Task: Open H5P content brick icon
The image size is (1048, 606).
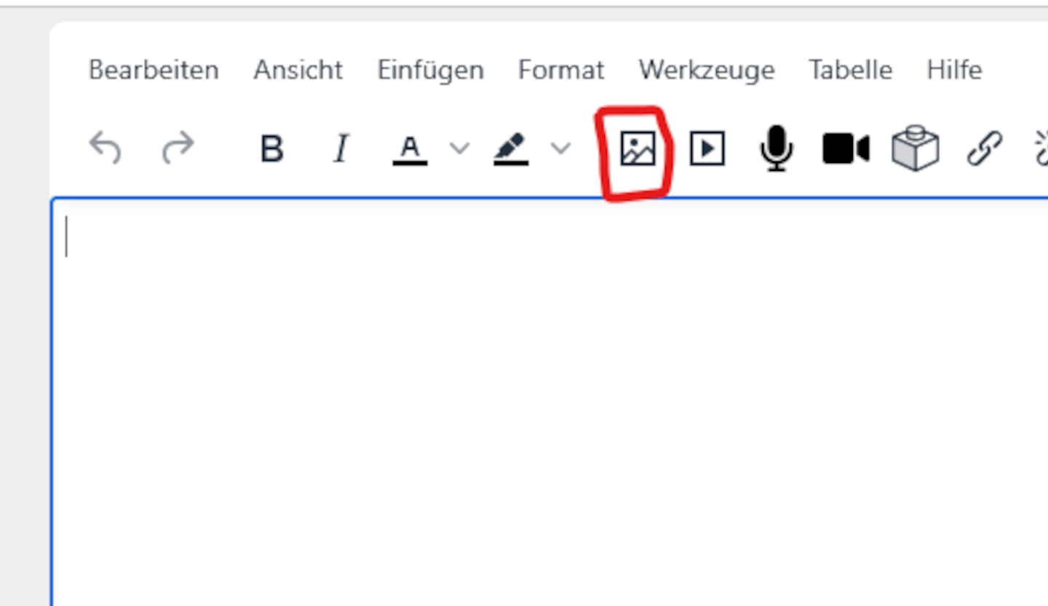Action: tap(916, 148)
